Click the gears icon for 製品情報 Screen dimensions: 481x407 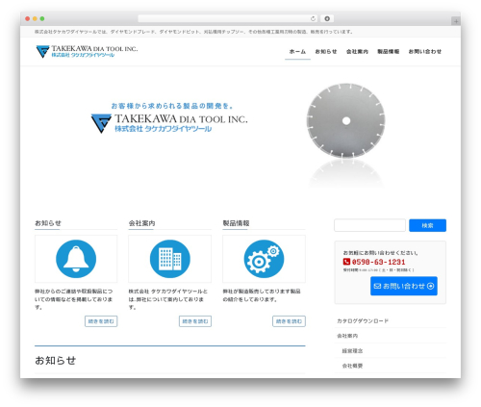click(x=264, y=259)
